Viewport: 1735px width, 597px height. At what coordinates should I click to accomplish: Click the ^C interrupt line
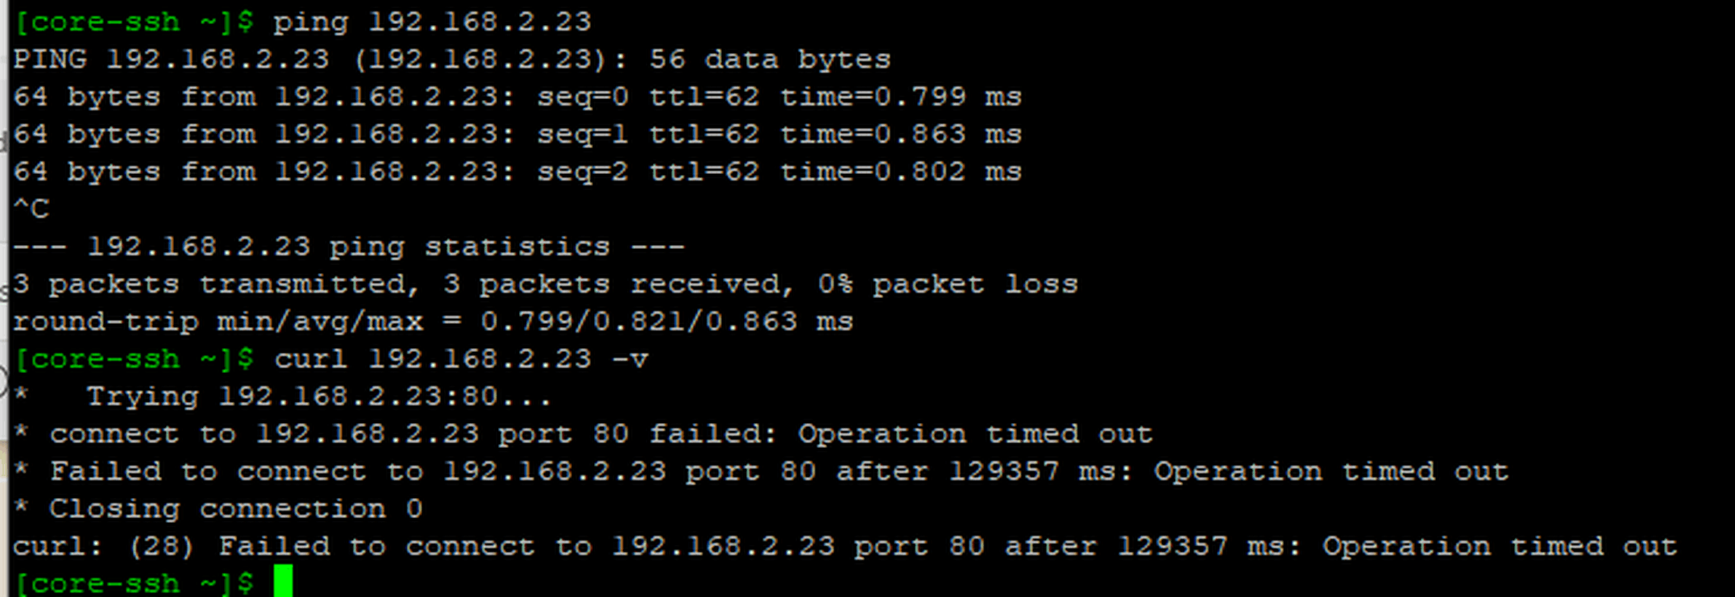[31, 209]
